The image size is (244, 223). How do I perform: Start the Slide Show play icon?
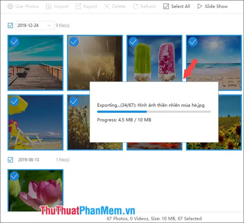click(199, 6)
